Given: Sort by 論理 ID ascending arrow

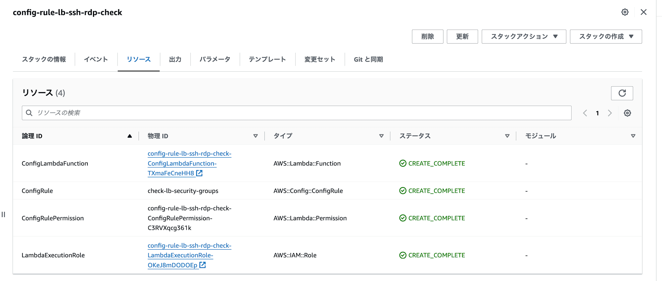Looking at the screenshot, I should [x=129, y=136].
